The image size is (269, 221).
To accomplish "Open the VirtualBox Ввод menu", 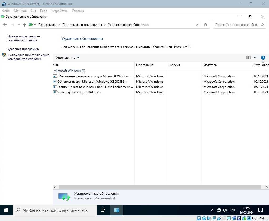I will point(44,11).
